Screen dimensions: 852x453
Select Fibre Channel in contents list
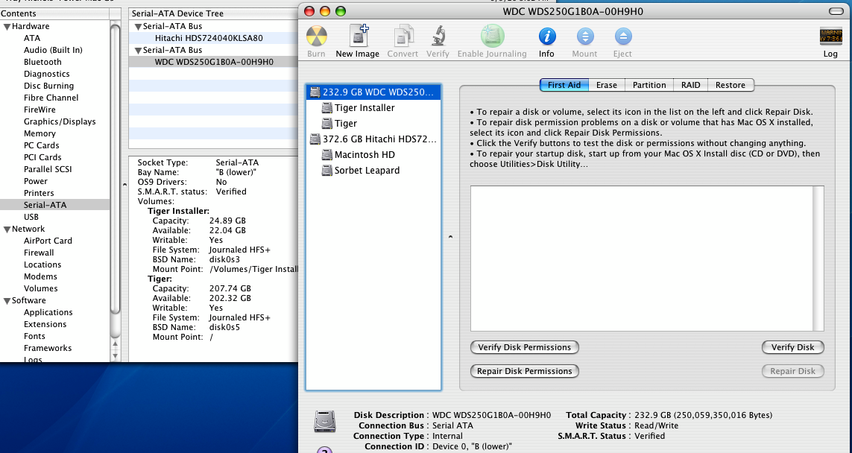click(x=51, y=98)
